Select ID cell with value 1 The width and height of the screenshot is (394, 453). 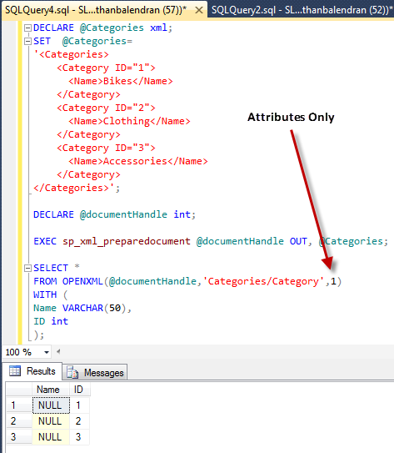[79, 405]
